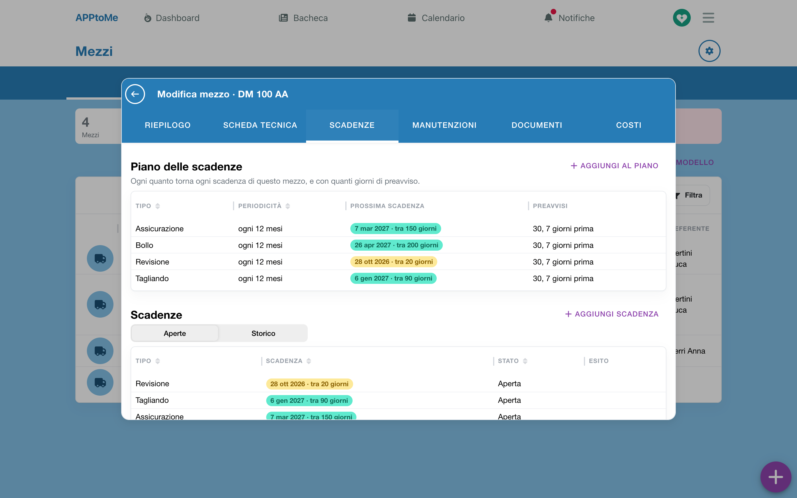Open the Costi tab
The width and height of the screenshot is (797, 498).
coord(629,125)
